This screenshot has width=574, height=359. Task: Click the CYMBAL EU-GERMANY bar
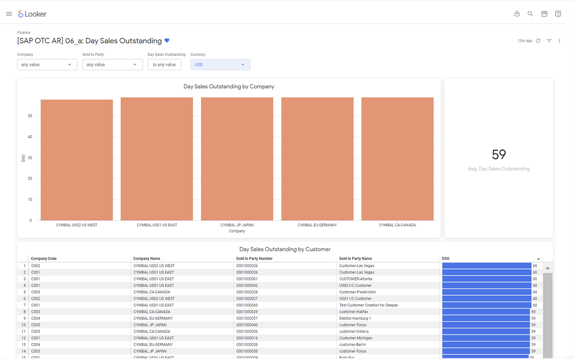click(317, 159)
